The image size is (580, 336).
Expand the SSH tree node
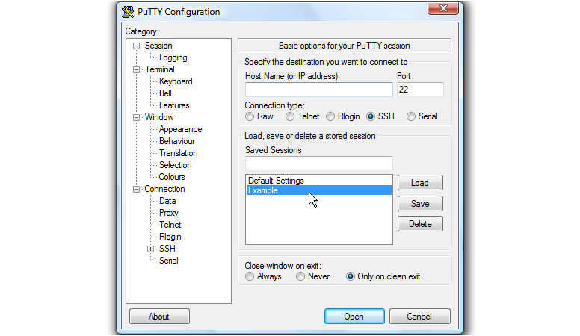[x=150, y=249]
